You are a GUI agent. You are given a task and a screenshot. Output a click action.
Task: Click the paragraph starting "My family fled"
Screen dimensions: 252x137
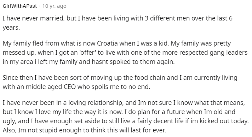coord(125,53)
